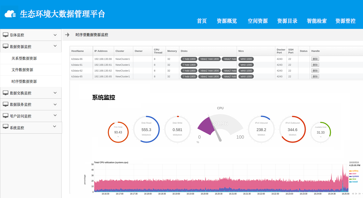Toggle the user series in chart legend
This screenshot has height=198, width=363.
pos(354,174)
